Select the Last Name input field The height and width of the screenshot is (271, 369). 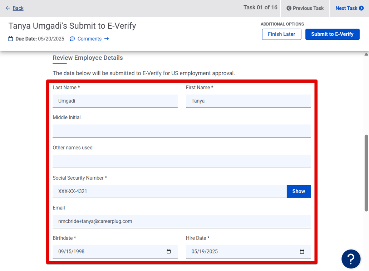coord(115,101)
